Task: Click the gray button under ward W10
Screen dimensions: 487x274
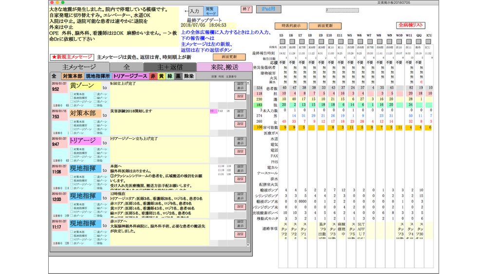Action: coord(399,41)
